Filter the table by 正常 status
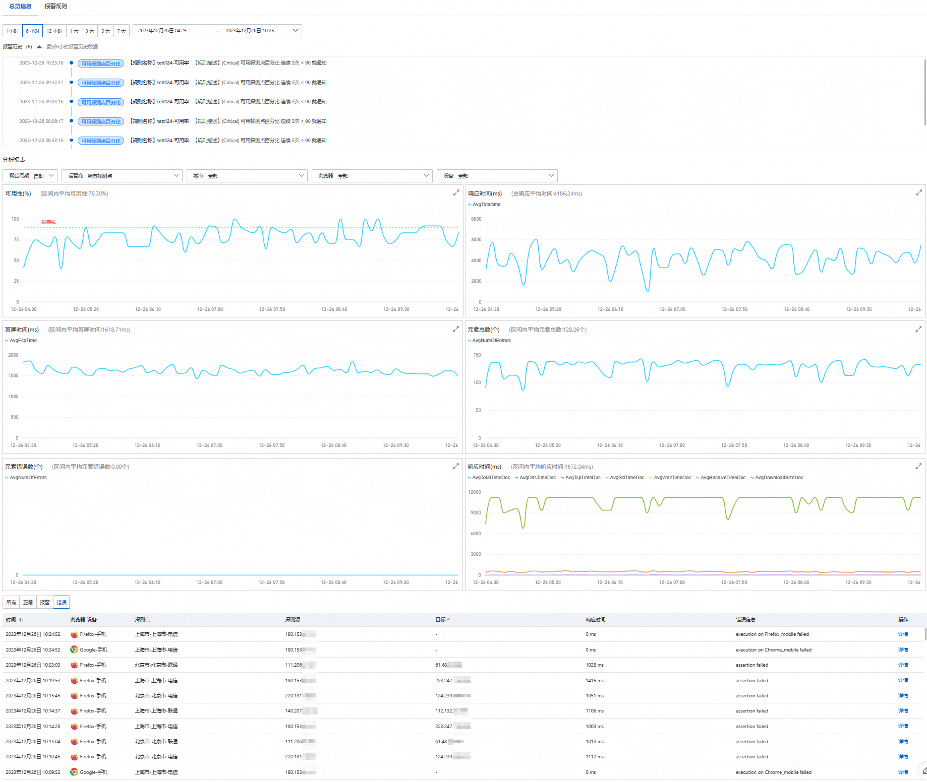927x782 pixels. [x=28, y=603]
